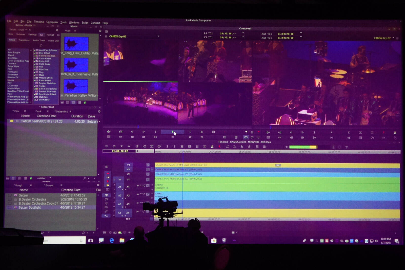Switch to the Transitions effects tab
The width and height of the screenshot is (405, 270).
pyautogui.click(x=24, y=40)
